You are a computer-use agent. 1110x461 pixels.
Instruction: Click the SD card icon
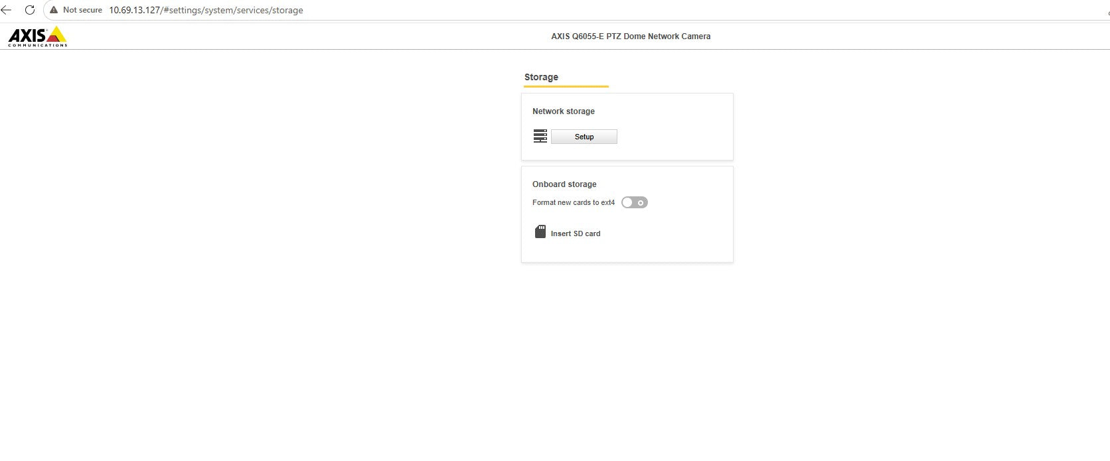point(540,231)
